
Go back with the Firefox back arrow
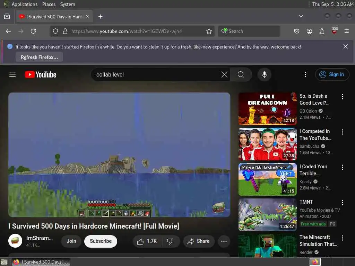point(8,31)
